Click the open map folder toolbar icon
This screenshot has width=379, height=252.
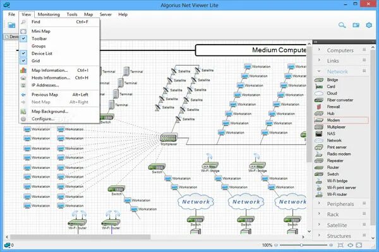pos(11,25)
